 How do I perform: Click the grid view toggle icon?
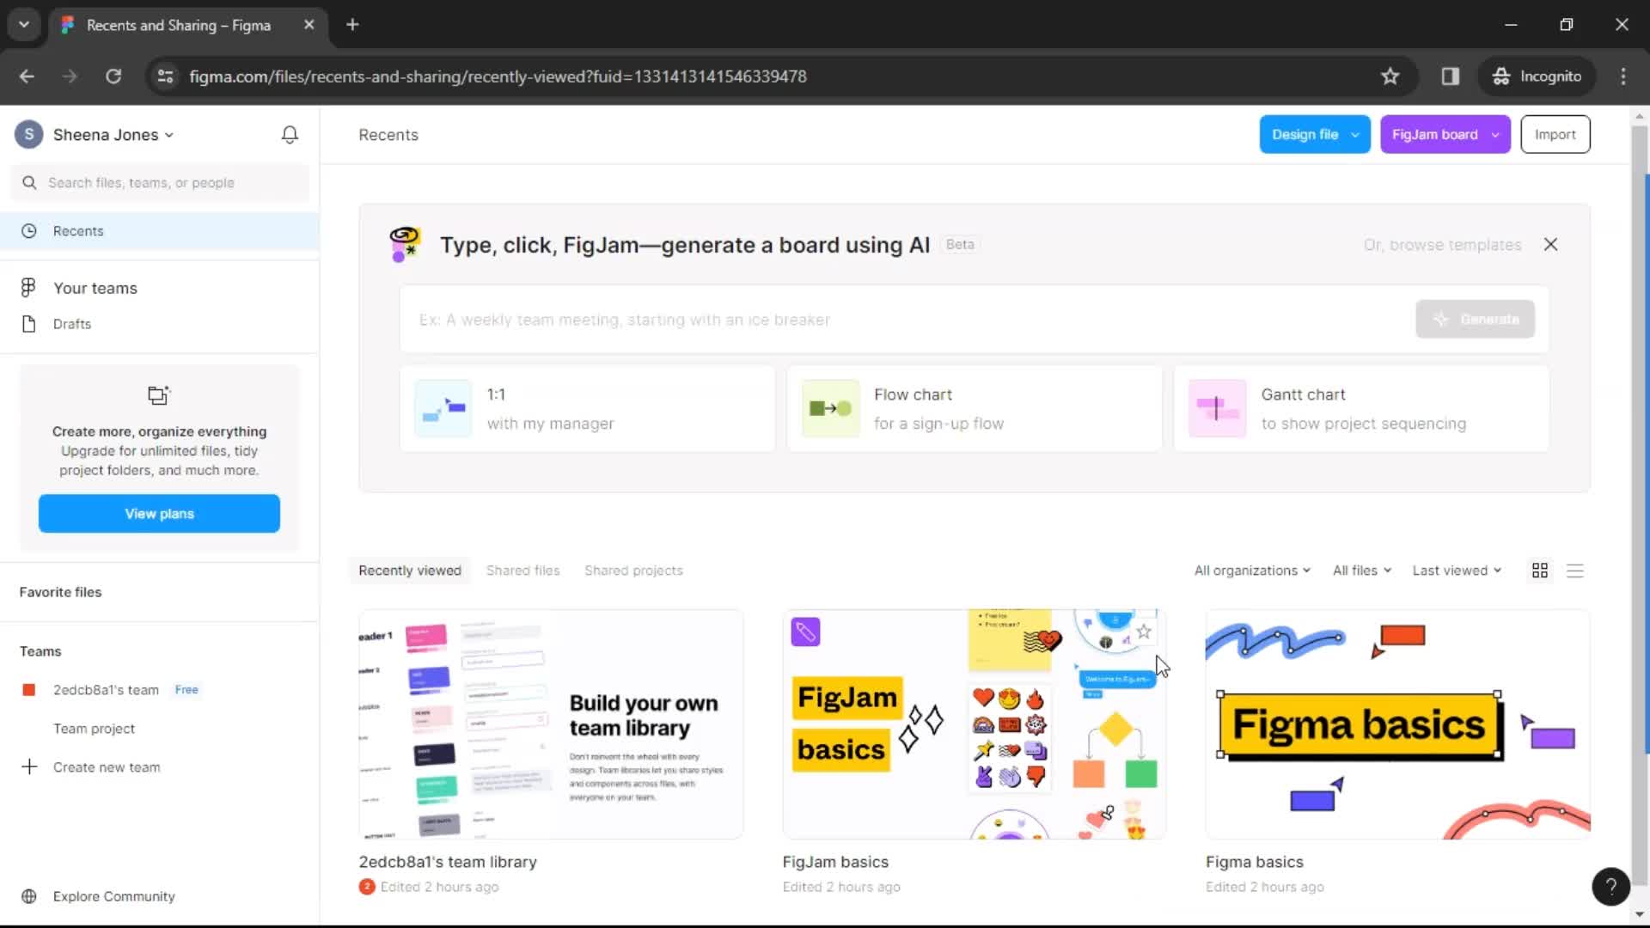point(1540,570)
